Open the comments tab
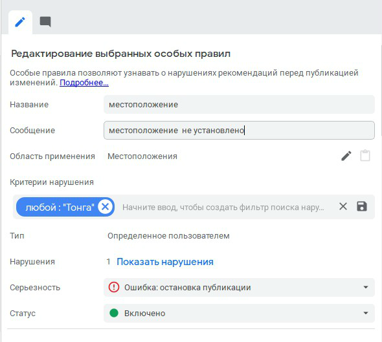 [x=45, y=22]
